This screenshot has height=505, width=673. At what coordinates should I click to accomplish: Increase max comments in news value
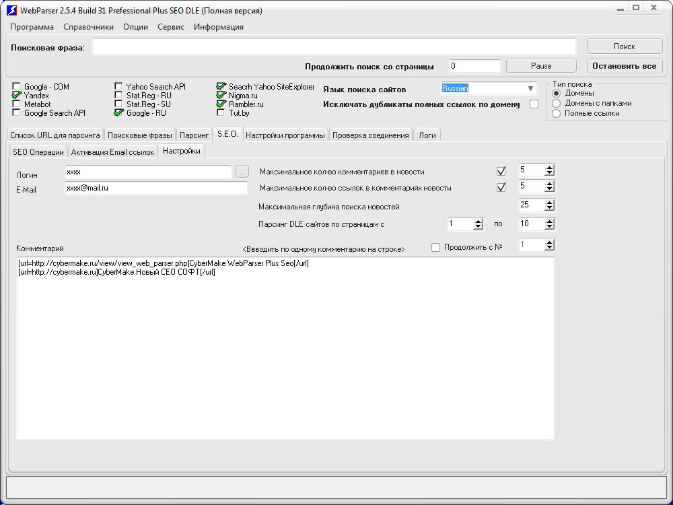click(549, 168)
